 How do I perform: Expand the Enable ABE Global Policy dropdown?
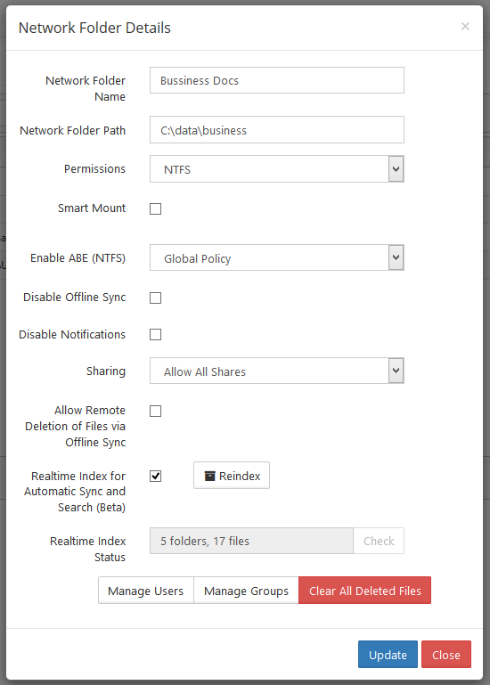tap(277, 257)
